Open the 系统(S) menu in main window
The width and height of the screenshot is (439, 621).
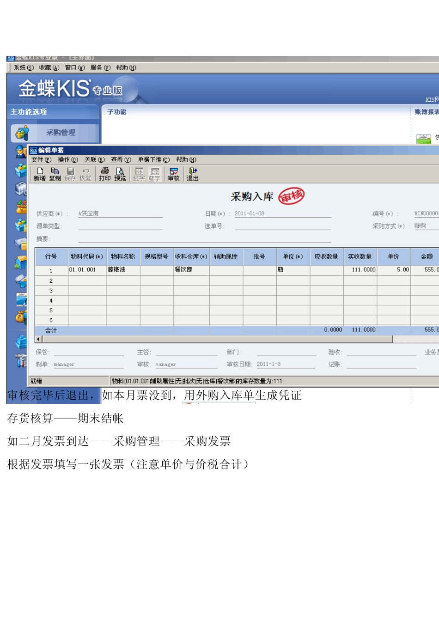[24, 67]
